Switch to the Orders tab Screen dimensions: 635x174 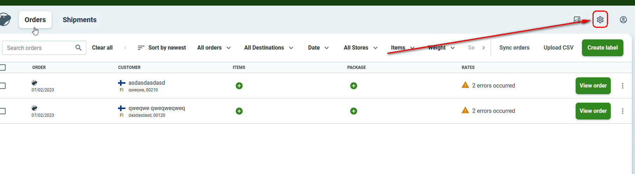(35, 20)
